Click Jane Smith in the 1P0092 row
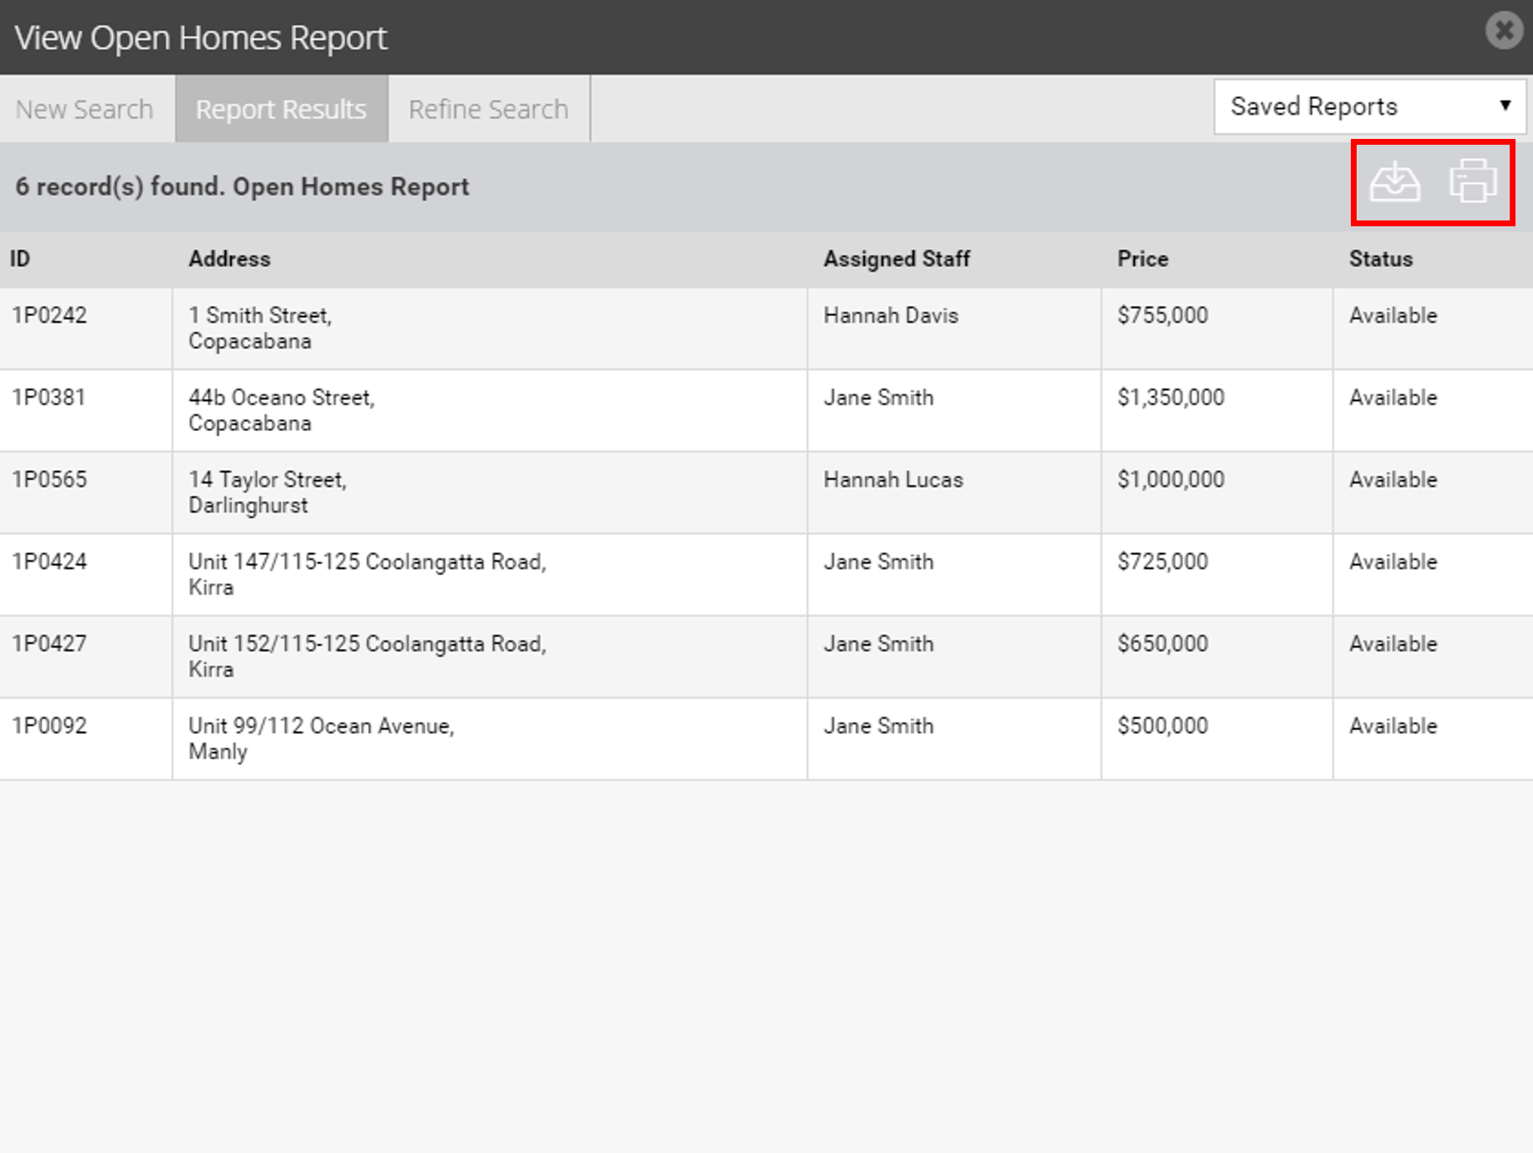 [x=878, y=725]
